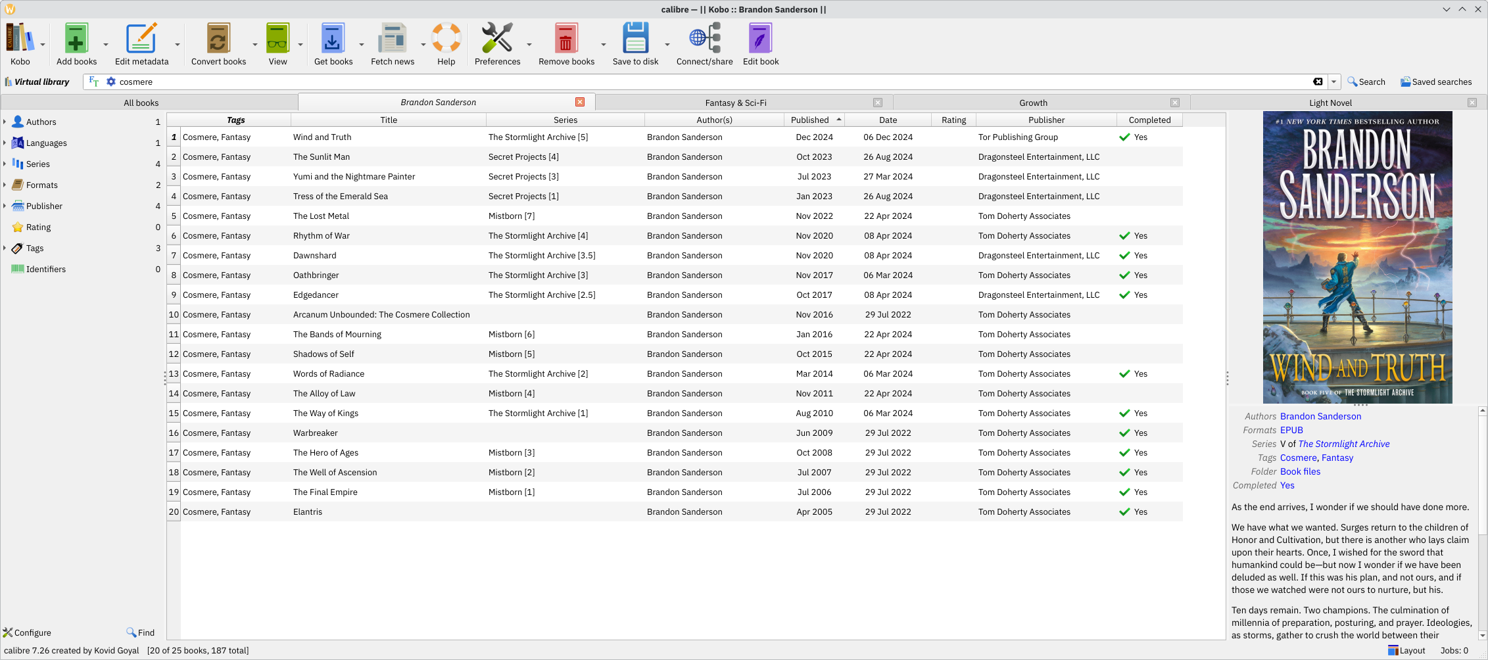Open the Book files folder link
Screen dimensions: 1488x660
pyautogui.click(x=1300, y=471)
